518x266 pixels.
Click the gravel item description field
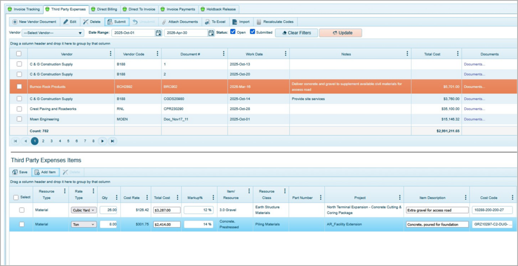(x=437, y=210)
